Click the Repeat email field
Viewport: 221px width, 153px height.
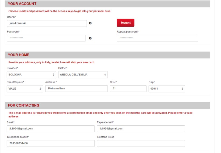(141, 129)
